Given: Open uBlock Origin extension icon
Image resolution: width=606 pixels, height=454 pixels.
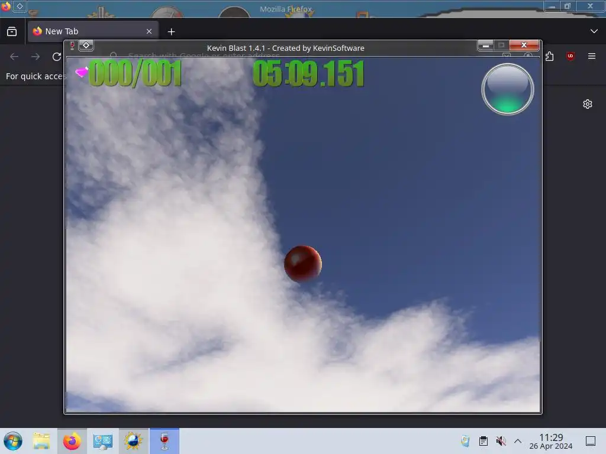Looking at the screenshot, I should (570, 56).
